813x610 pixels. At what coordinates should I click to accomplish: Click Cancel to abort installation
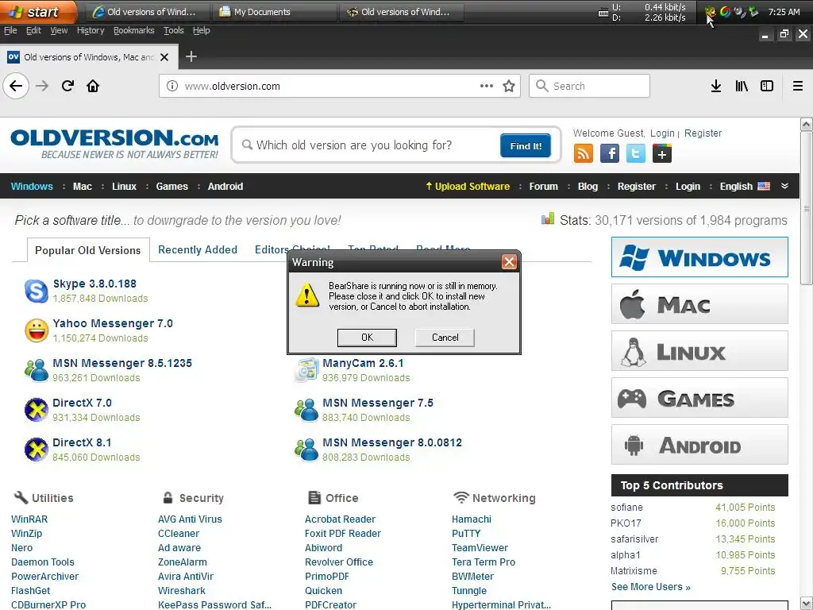click(445, 337)
